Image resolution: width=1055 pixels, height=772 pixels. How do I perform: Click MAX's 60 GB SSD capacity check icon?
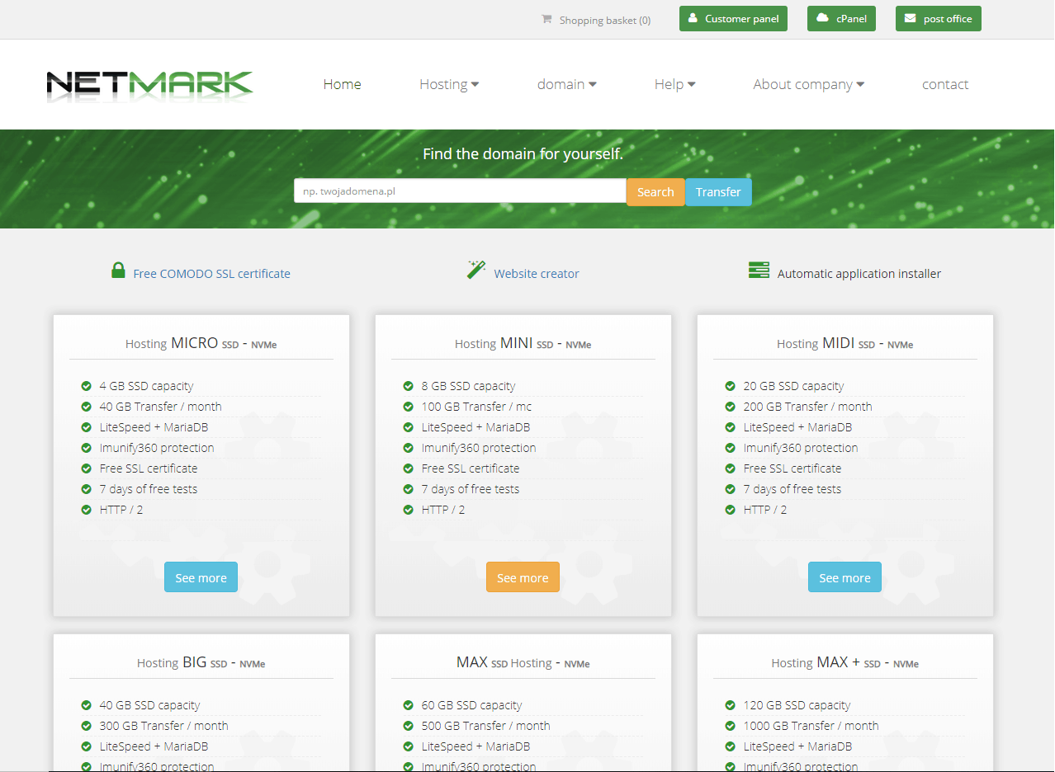[x=408, y=705]
